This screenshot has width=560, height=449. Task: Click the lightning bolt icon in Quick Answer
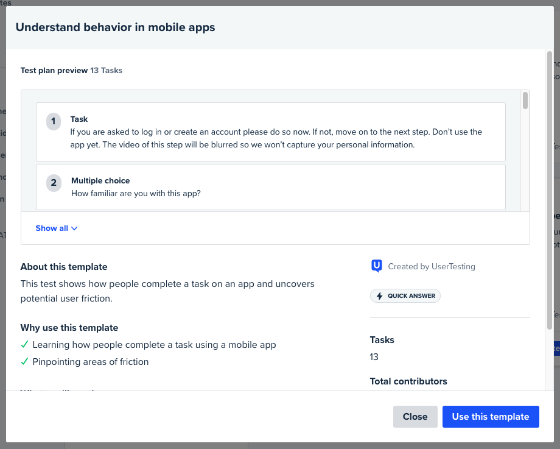pyautogui.click(x=380, y=296)
